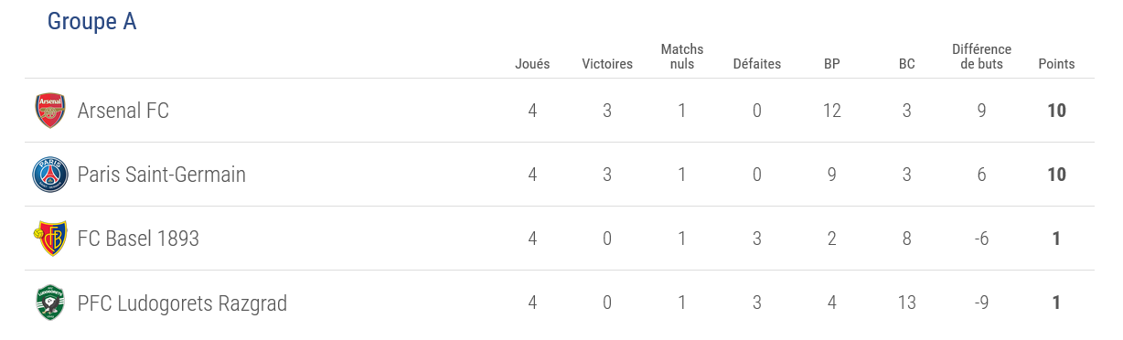Click the Paris Saint-Germain club logo
Viewport: 1123px width, 340px height.
click(50, 175)
